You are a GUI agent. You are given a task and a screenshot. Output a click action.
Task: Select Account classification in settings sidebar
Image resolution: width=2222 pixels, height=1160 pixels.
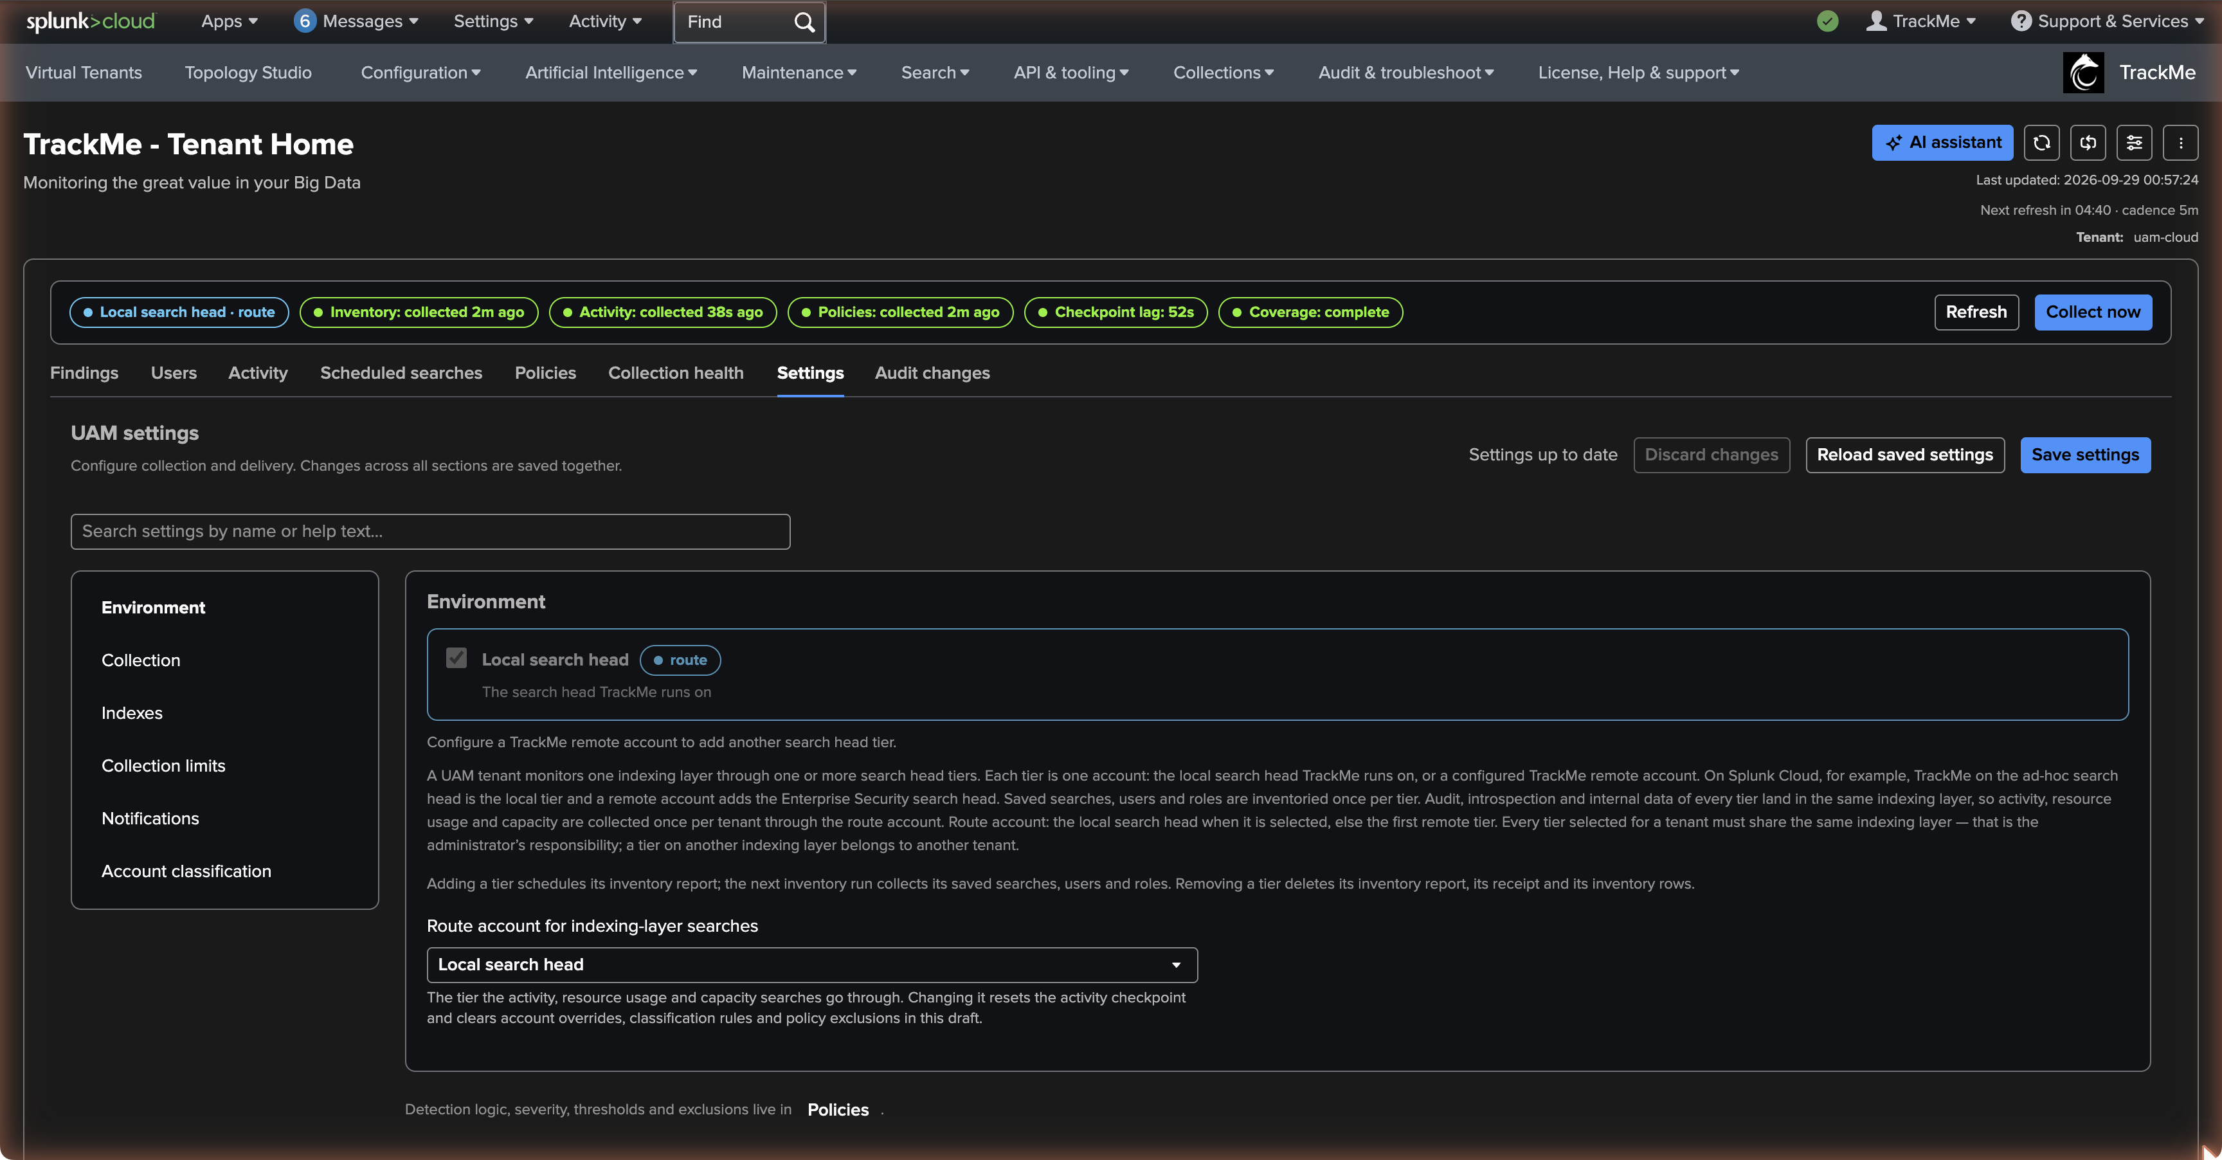coord(186,871)
